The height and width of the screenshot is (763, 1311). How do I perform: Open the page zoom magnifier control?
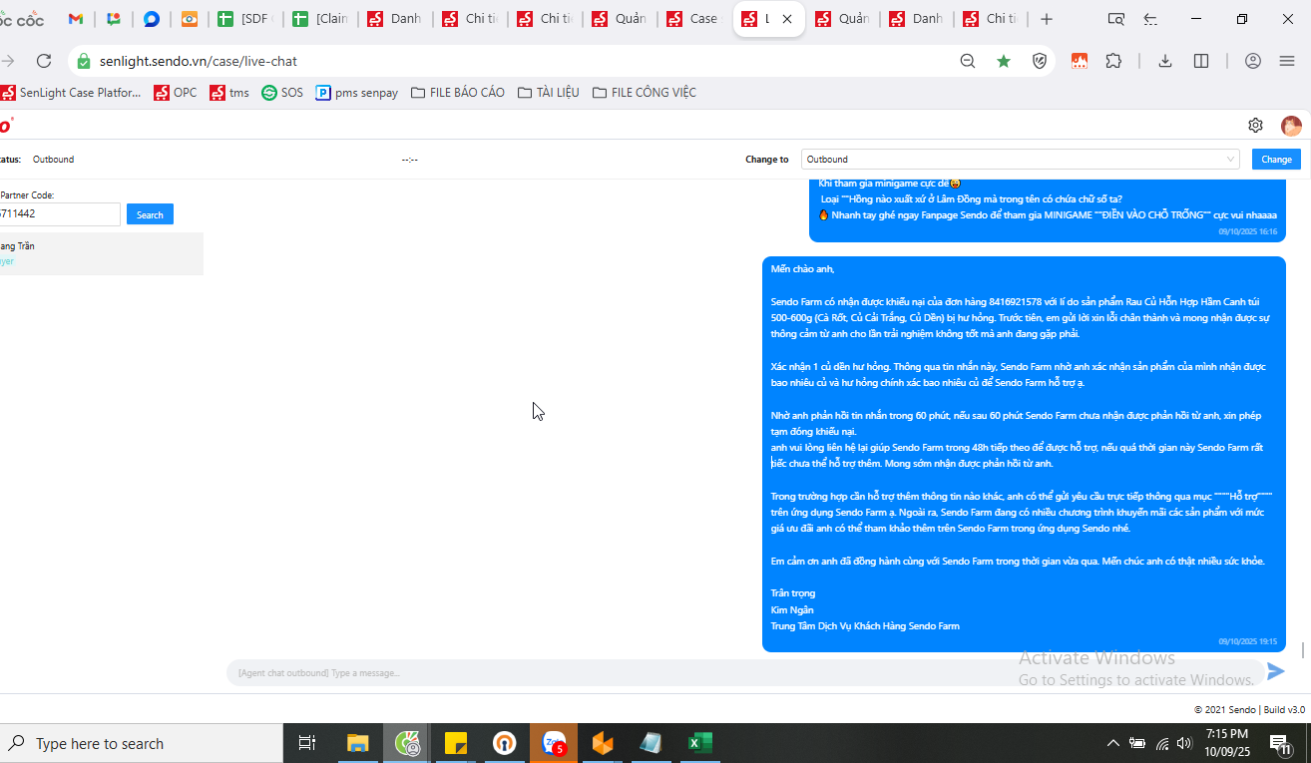[x=968, y=61]
